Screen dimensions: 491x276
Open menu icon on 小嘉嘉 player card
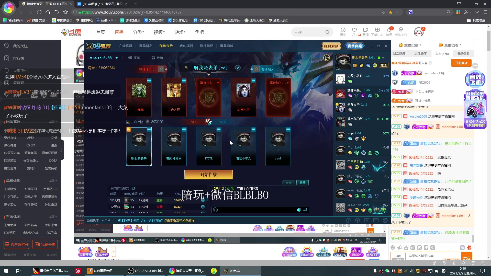(149, 80)
